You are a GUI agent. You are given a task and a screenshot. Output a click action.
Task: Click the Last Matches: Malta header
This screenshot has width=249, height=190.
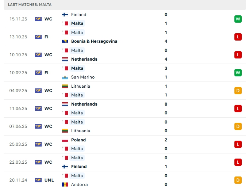[30, 5]
